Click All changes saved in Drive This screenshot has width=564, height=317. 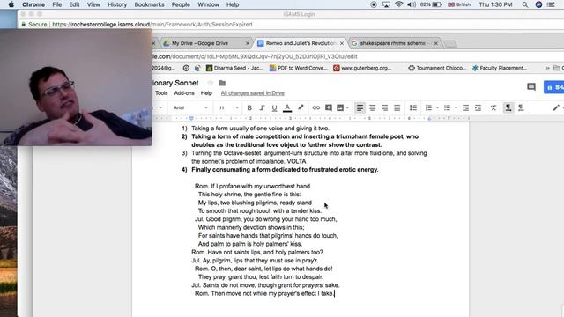(x=253, y=93)
